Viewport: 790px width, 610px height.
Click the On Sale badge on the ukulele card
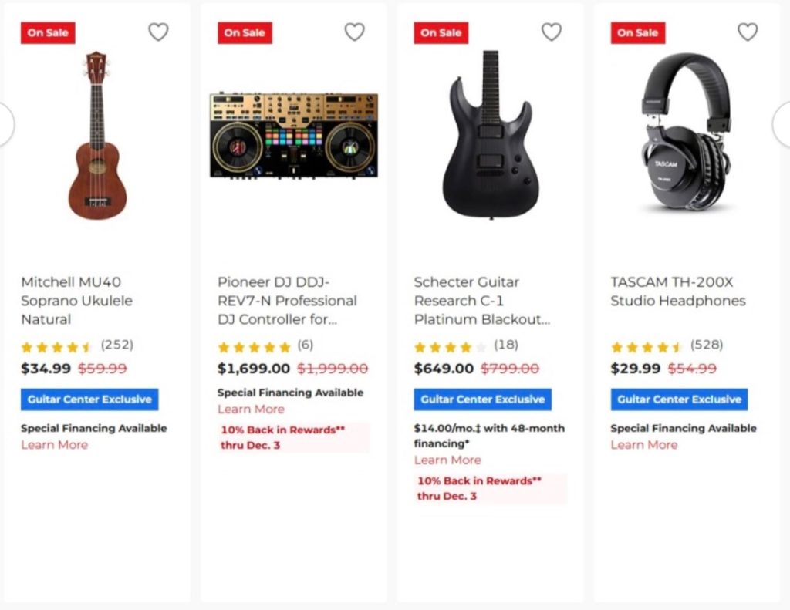tap(47, 32)
